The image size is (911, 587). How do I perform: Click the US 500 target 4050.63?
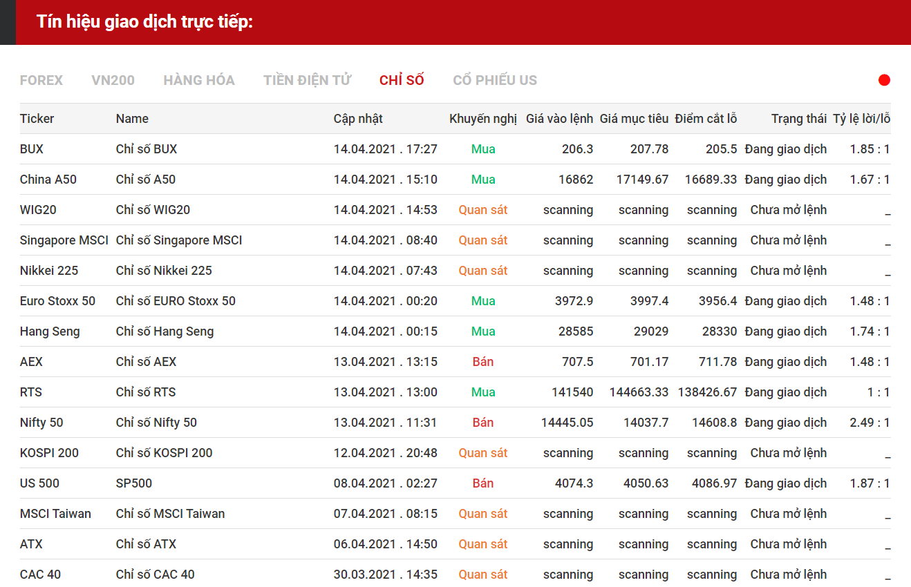coord(646,483)
